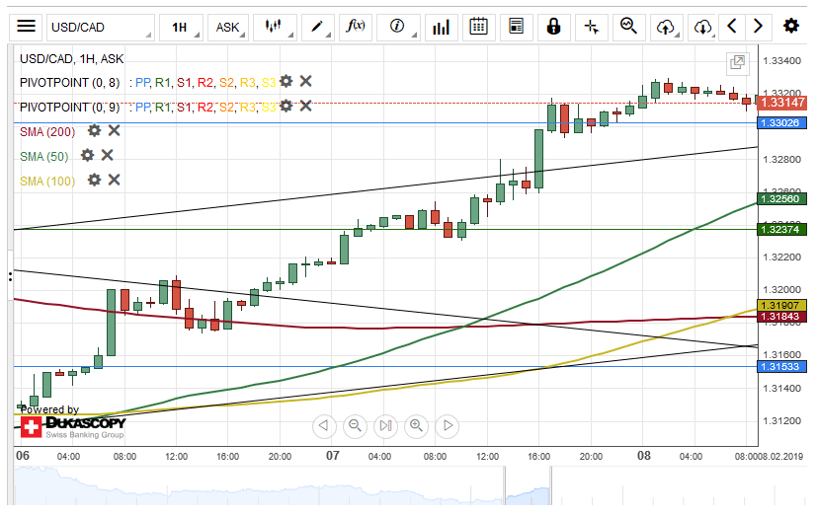This screenshot has width=816, height=516.
Task: Open settings for SMA (200) indicator
Action: [x=94, y=130]
